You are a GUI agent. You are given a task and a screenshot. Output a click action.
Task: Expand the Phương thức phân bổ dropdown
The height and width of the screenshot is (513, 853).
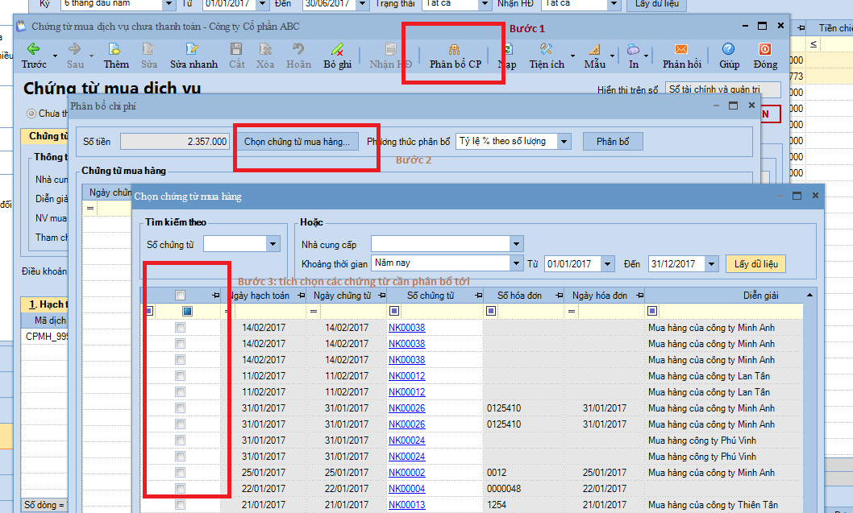click(564, 142)
